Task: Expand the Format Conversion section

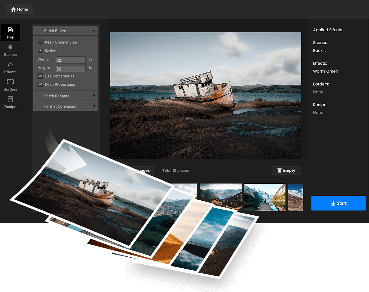Action: [x=66, y=106]
